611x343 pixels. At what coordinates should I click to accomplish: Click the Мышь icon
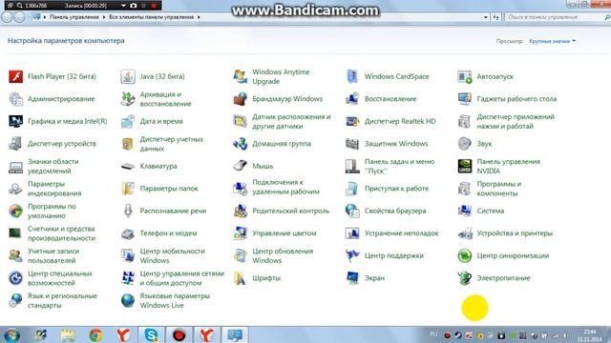point(240,167)
